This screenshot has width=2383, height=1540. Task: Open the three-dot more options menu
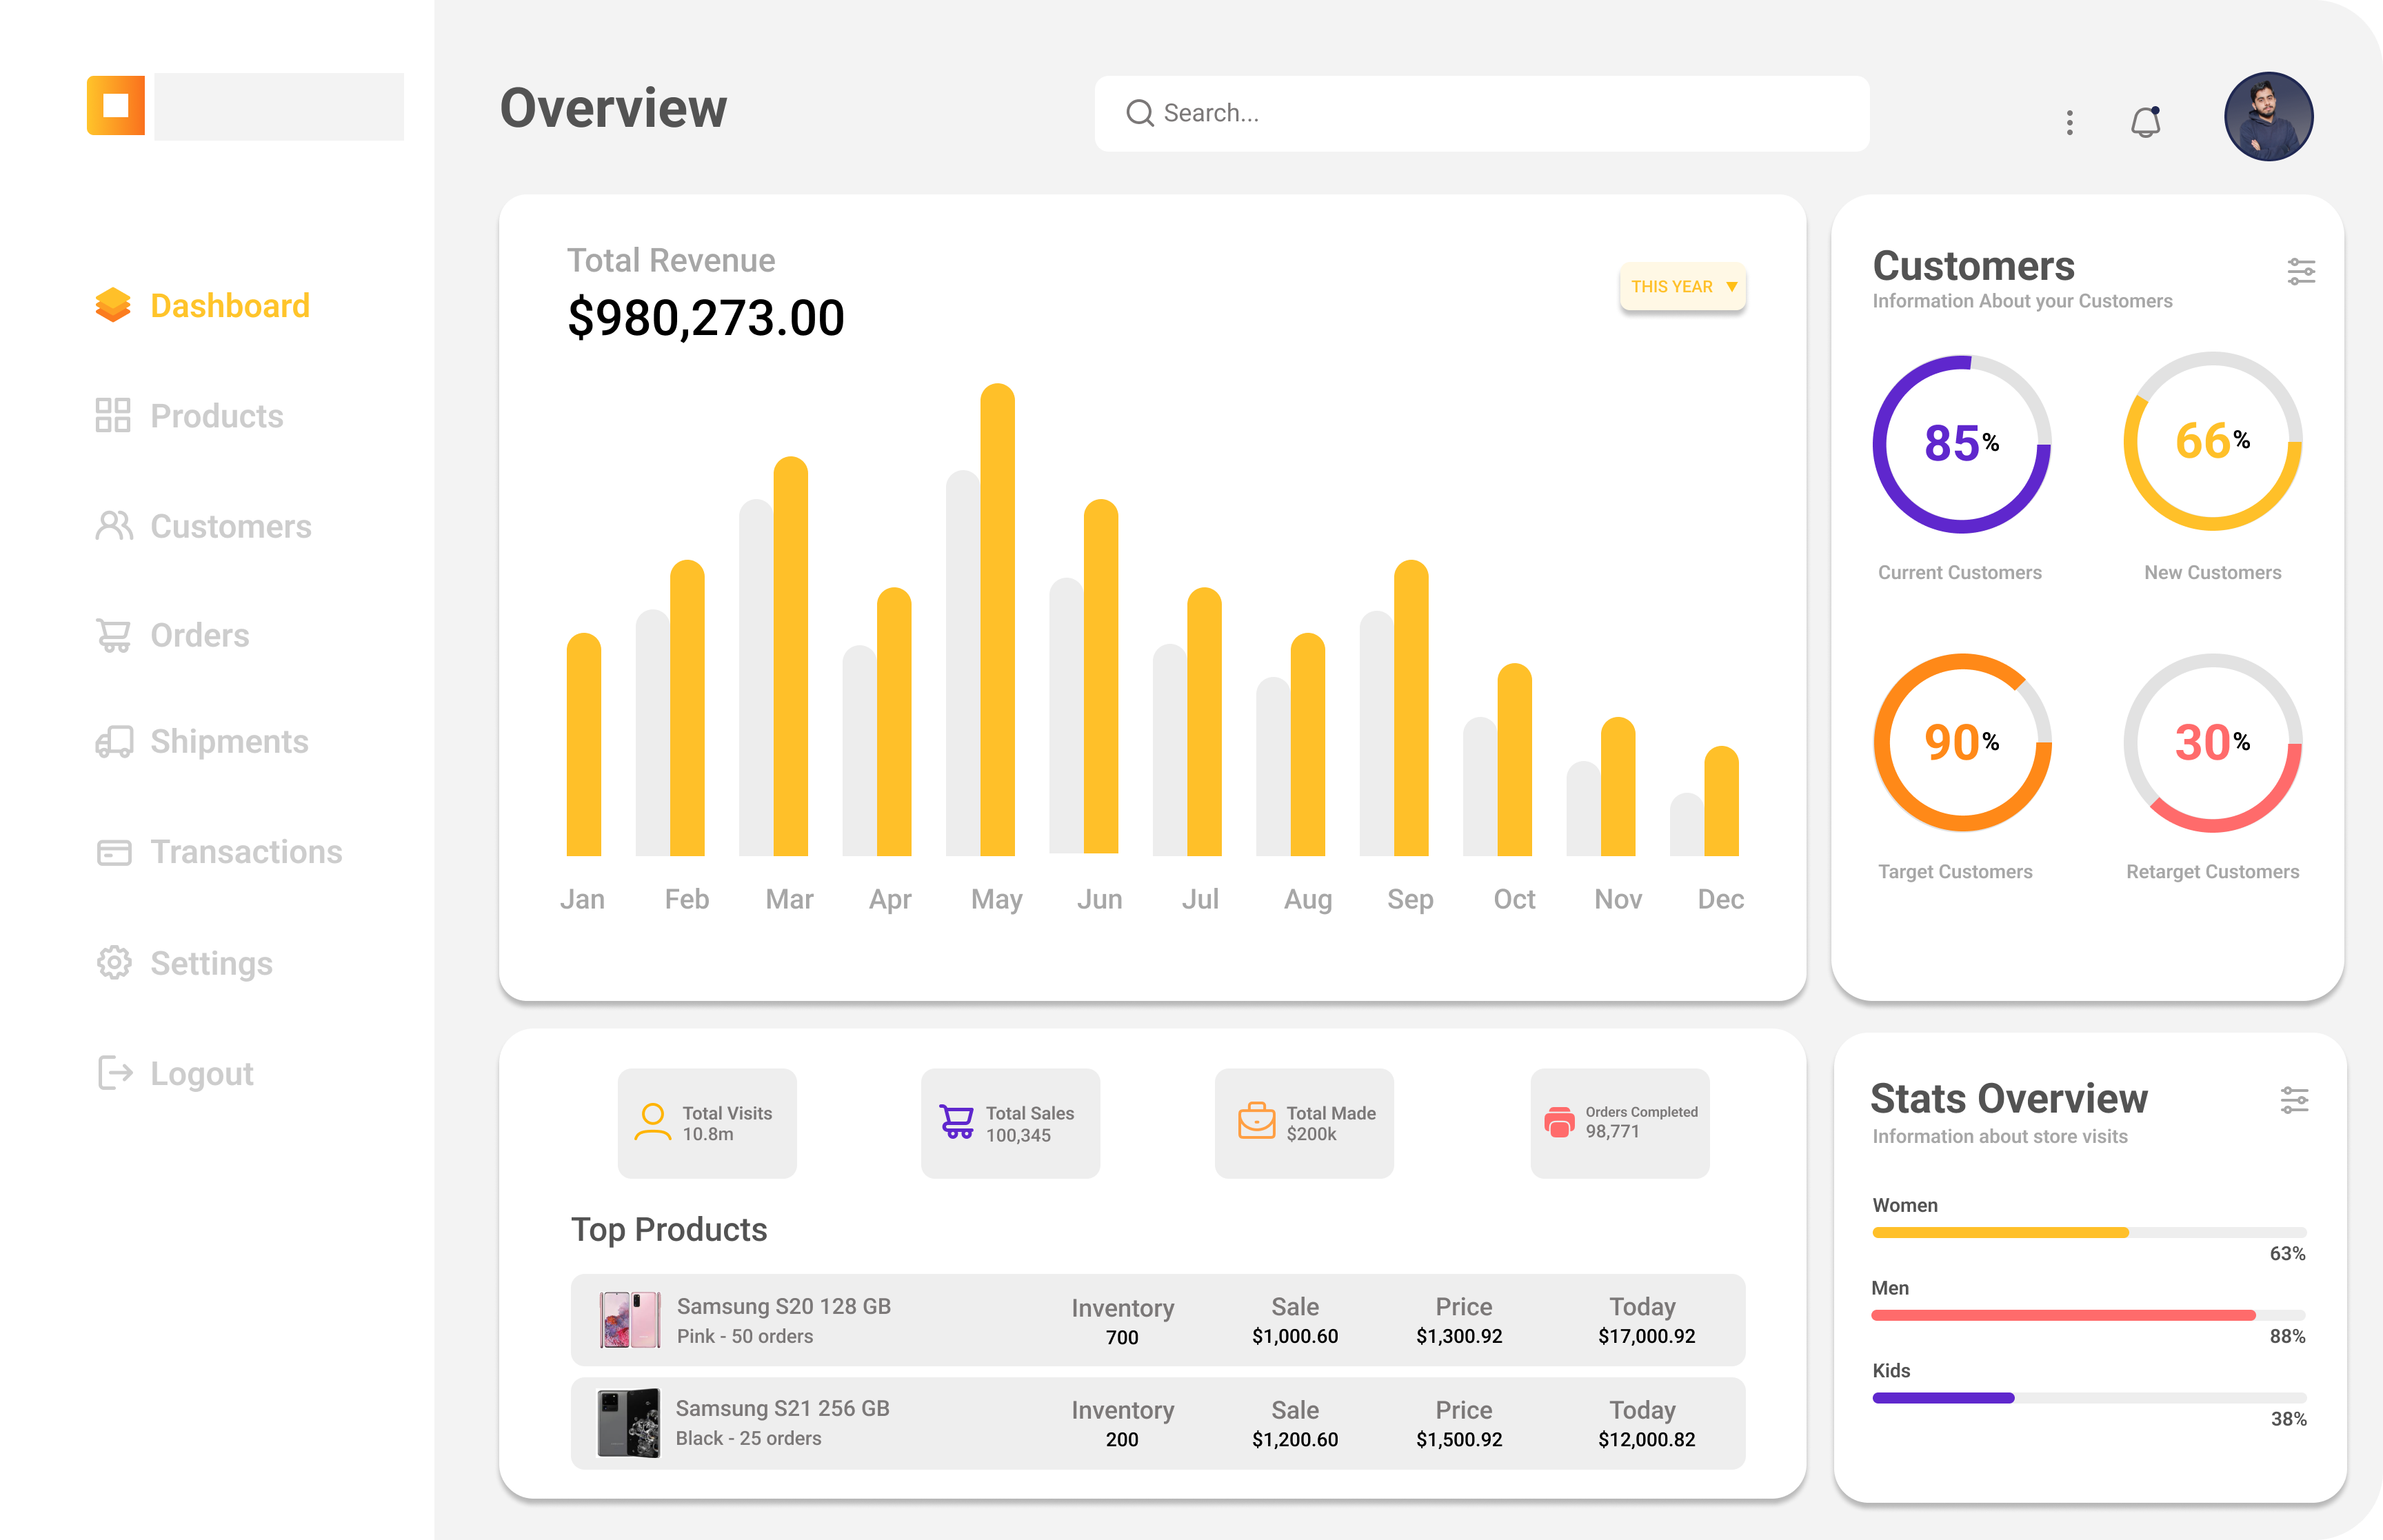point(2069,122)
